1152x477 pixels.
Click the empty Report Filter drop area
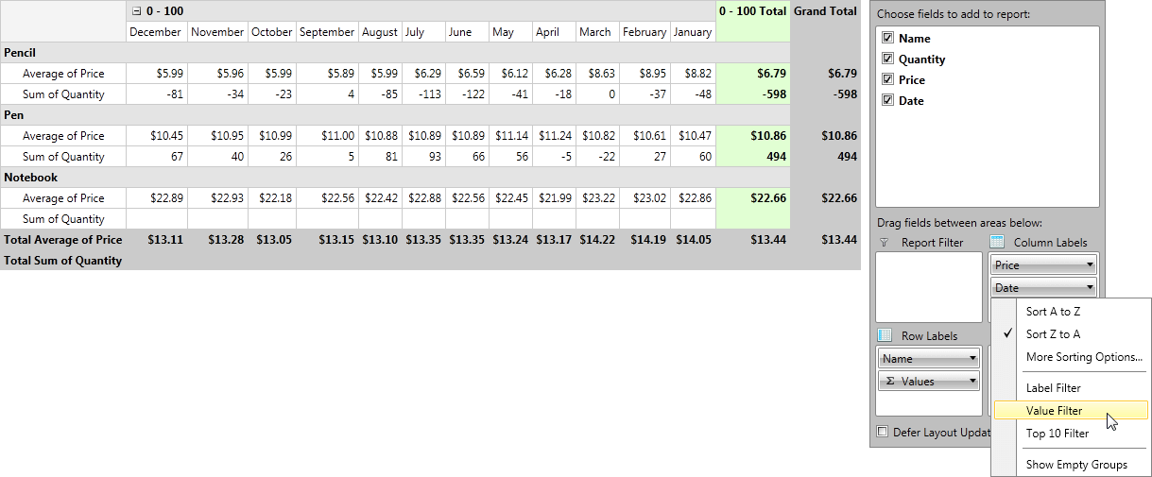(x=929, y=287)
